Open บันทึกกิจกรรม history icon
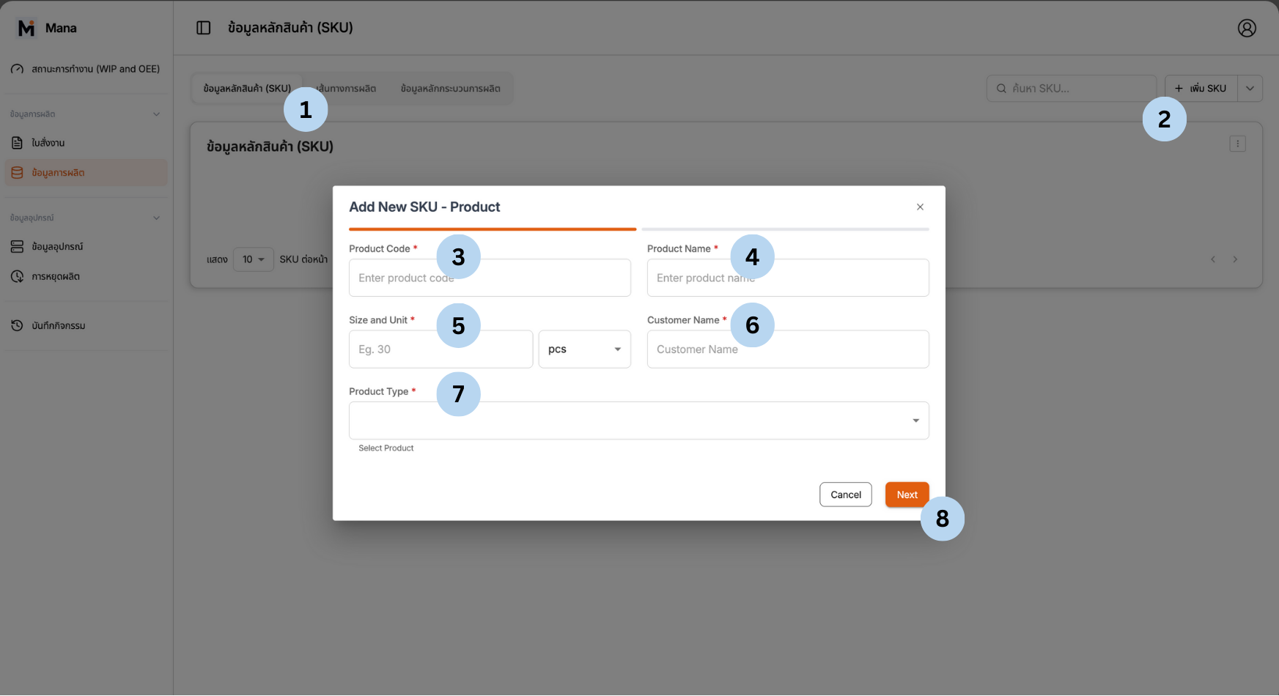Viewport: 1279px width, 696px height. (17, 325)
